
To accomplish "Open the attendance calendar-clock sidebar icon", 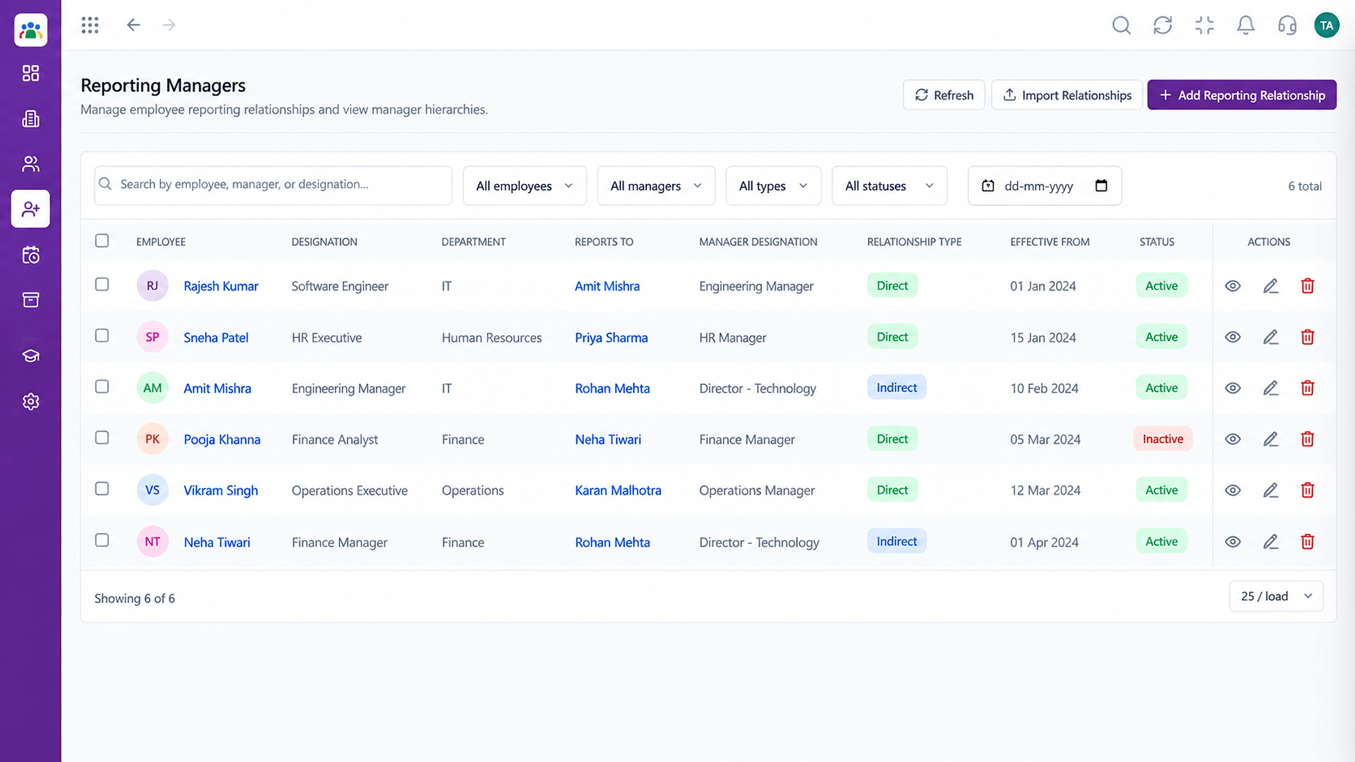I will [30, 255].
